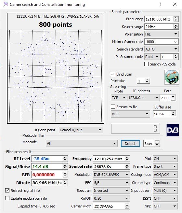Viewport: 182px width, 213px height.
Task: Click the Buffer size stepper arrows
Action: coord(173,114)
